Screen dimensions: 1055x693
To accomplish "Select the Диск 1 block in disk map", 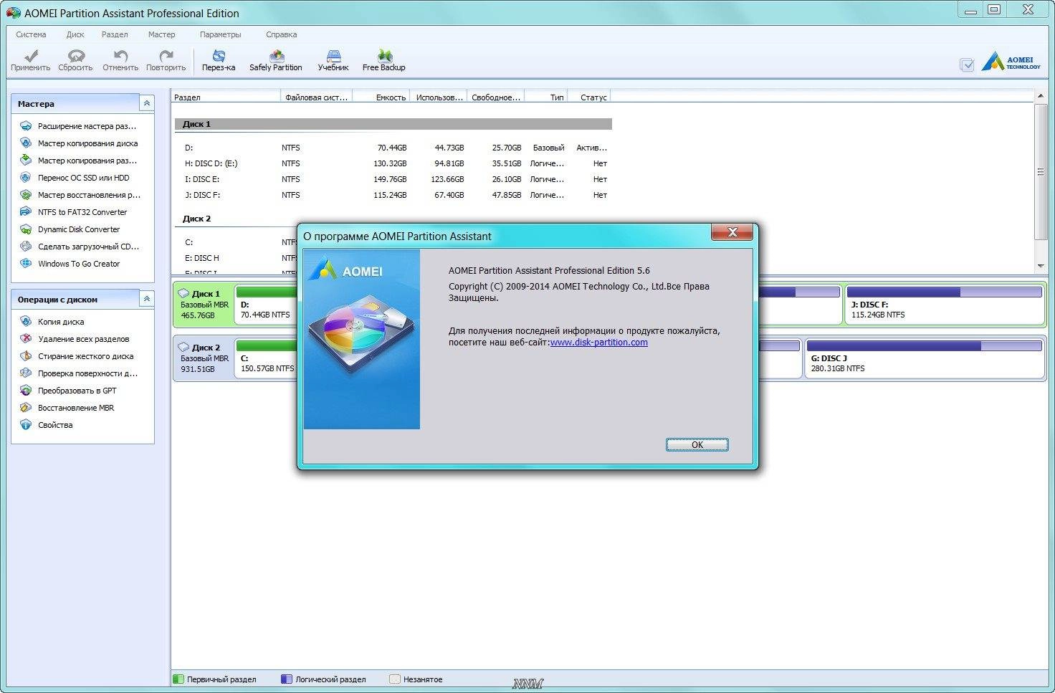I will tap(204, 304).
